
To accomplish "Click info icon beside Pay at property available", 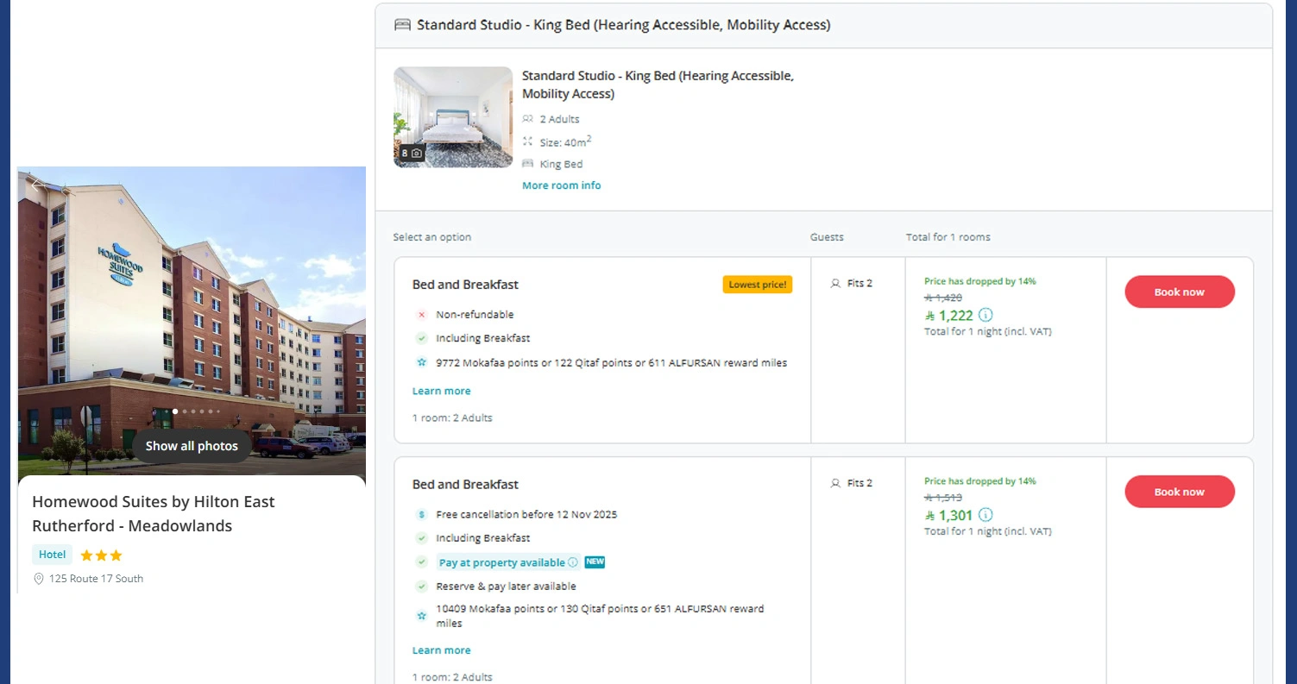I will point(575,562).
